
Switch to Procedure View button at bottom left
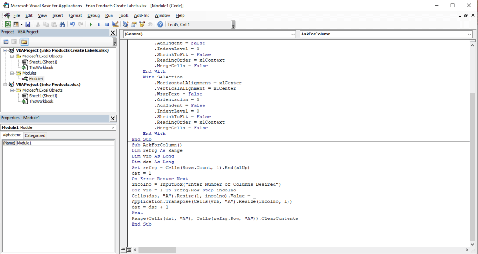pos(123,250)
